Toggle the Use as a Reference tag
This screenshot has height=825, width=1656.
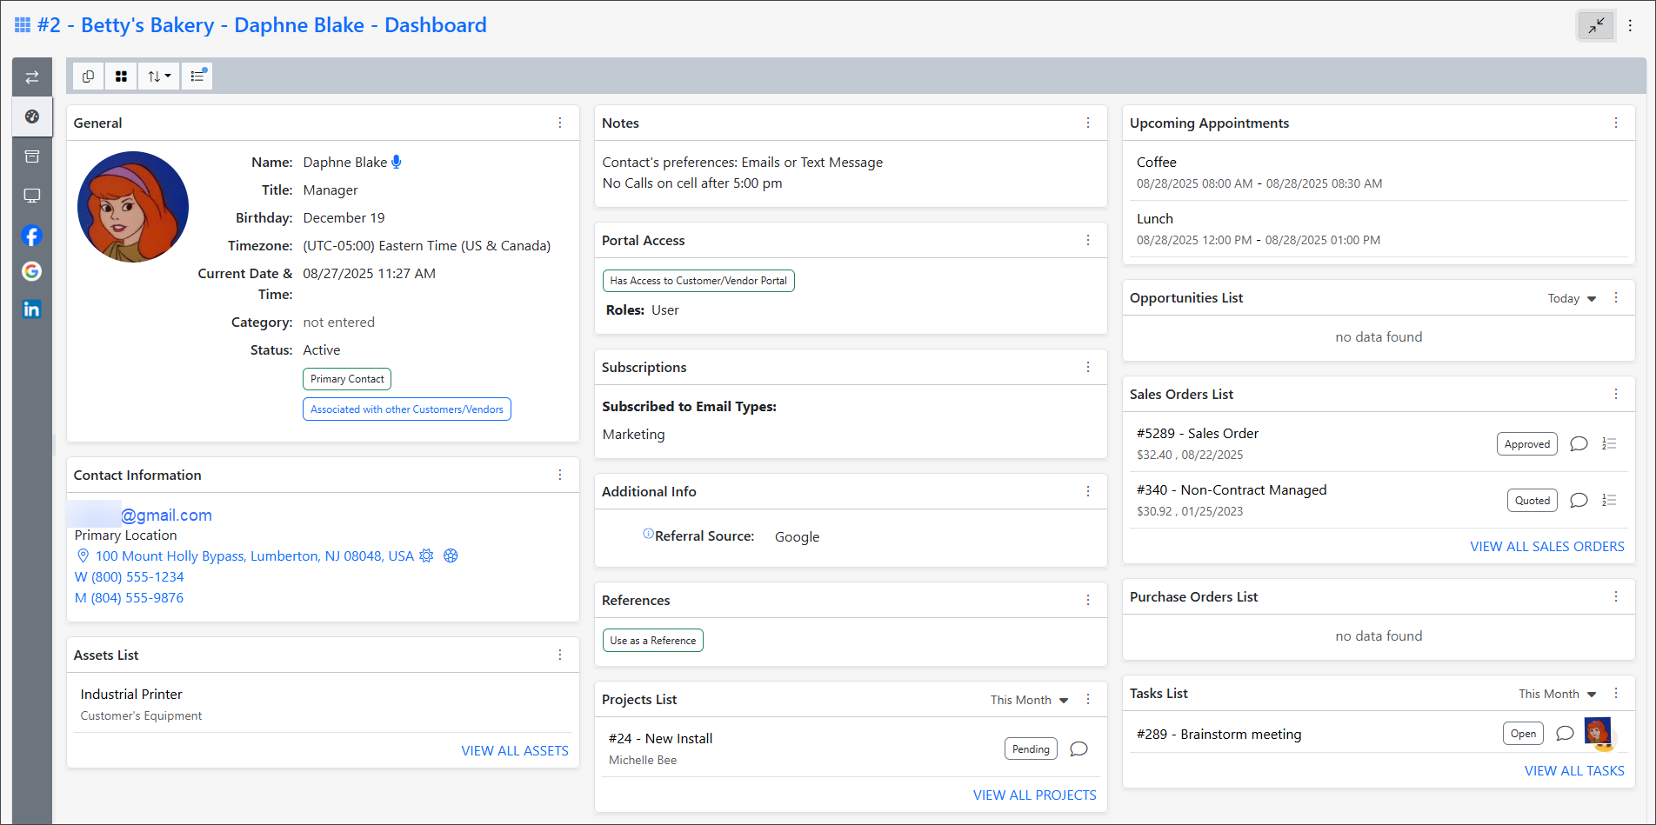[652, 641]
